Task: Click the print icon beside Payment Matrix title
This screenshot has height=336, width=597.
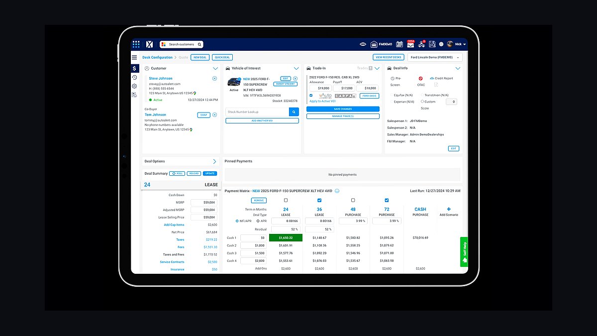Action: pyautogui.click(x=337, y=191)
